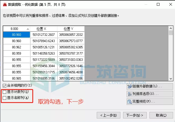
Task: Go back with 上一步(B) button
Action: click(x=108, y=115)
